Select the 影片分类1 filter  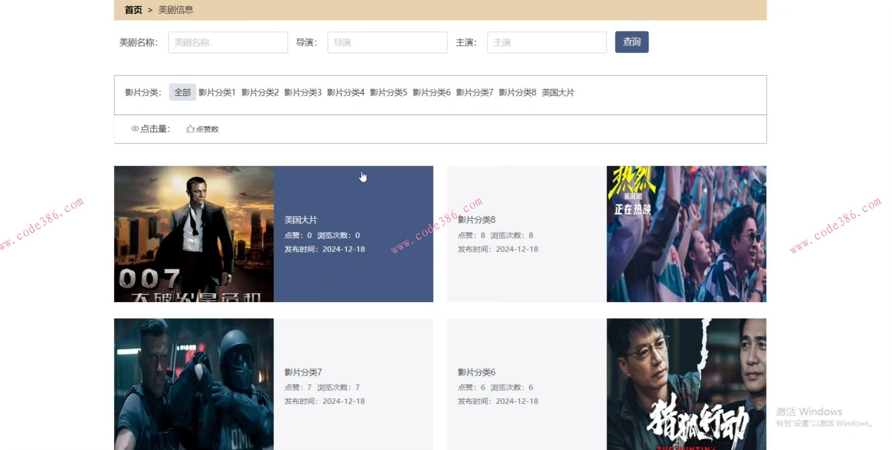point(217,91)
